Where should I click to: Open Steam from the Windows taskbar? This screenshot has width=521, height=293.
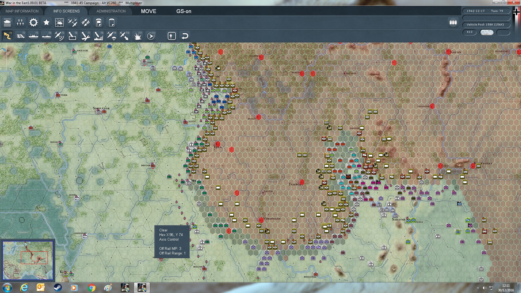58,288
